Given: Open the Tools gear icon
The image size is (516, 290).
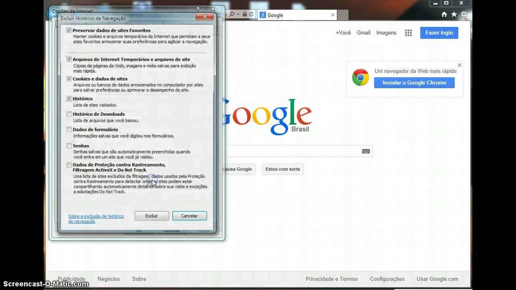Looking at the screenshot, I should pyautogui.click(x=464, y=14).
